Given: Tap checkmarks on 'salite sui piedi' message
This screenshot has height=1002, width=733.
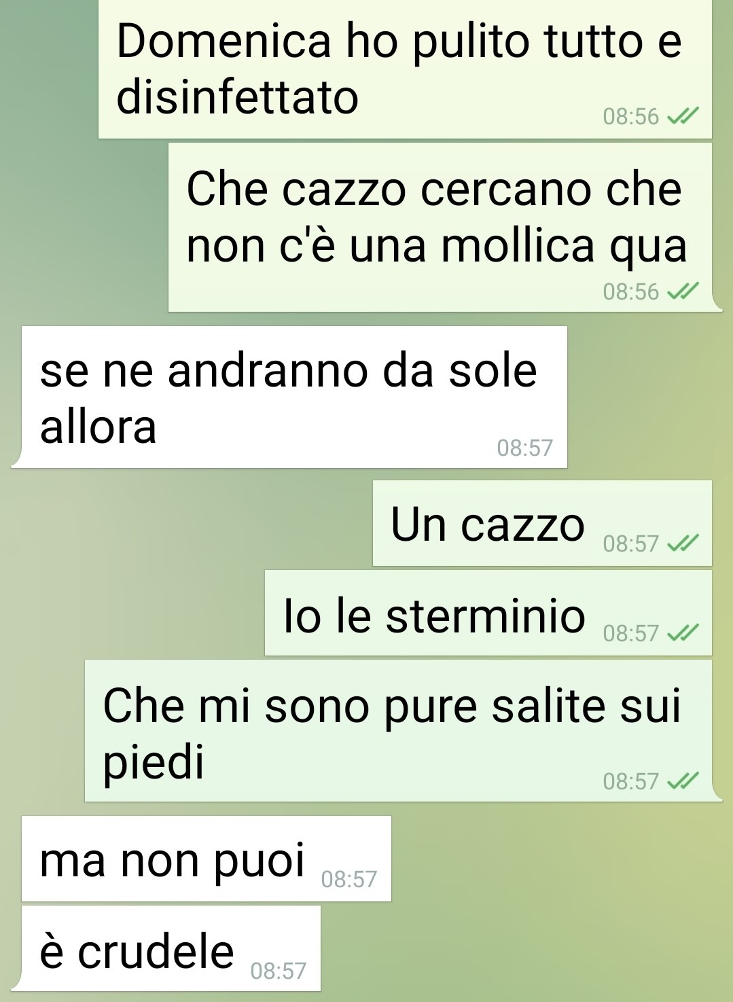Looking at the screenshot, I should click(x=682, y=782).
